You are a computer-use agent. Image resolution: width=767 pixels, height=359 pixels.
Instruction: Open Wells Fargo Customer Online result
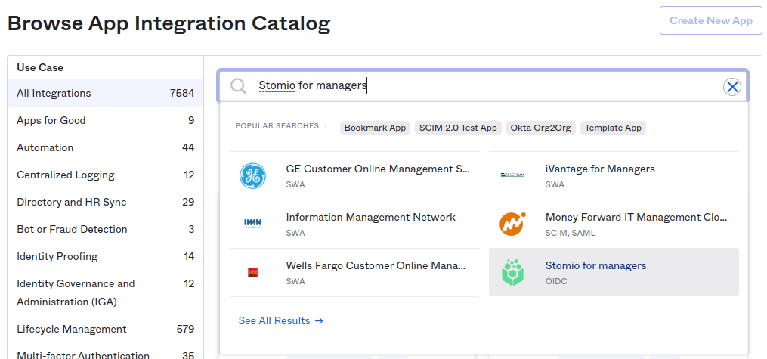click(354, 272)
